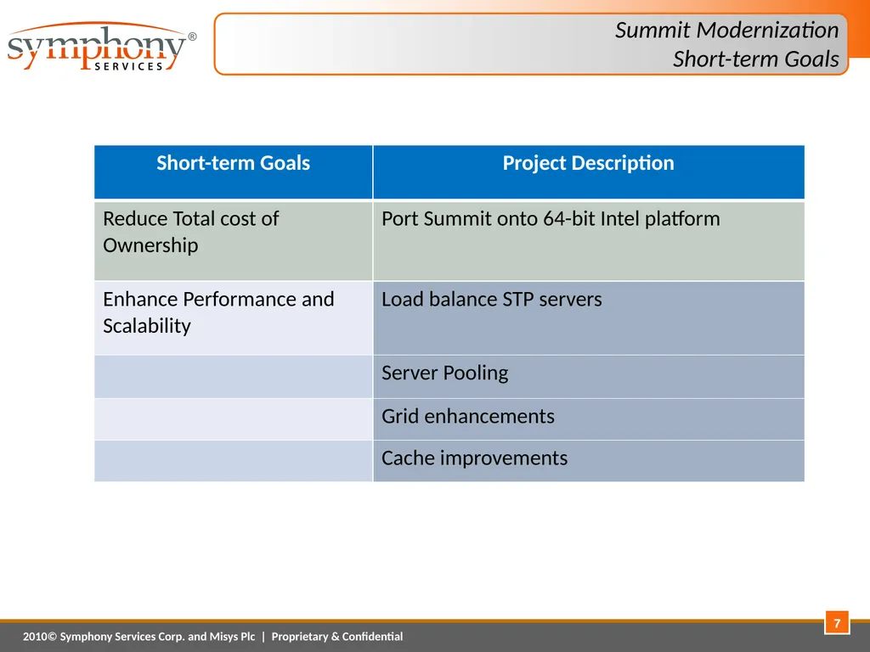Select the 'Short-term Goals' subtitle in title banner
This screenshot has height=652, width=870.
(755, 59)
